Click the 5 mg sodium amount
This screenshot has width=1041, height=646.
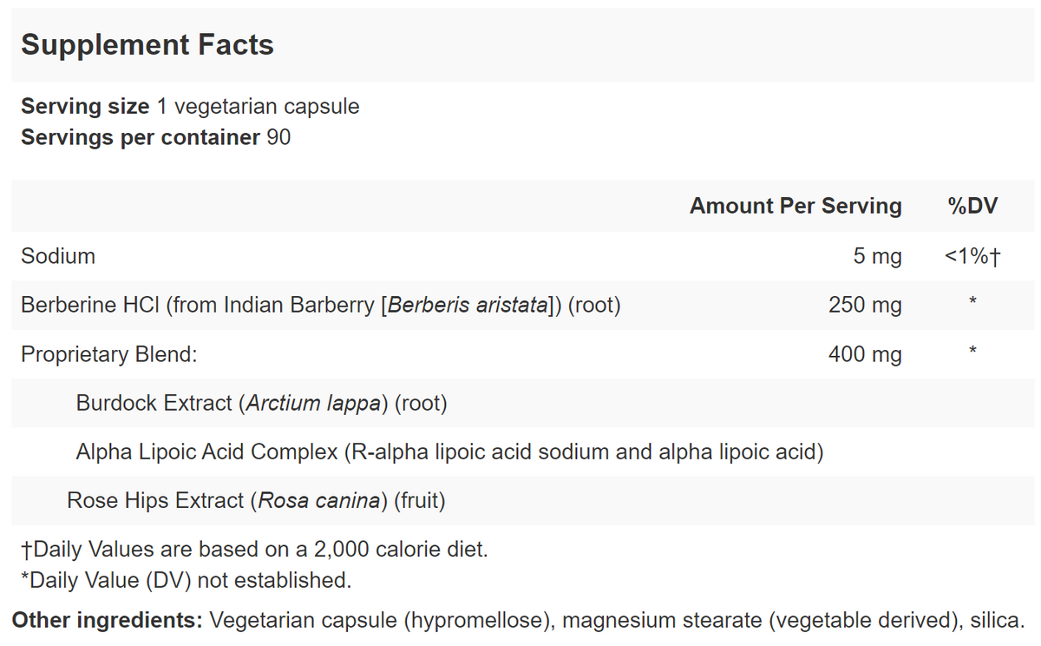pyautogui.click(x=877, y=256)
